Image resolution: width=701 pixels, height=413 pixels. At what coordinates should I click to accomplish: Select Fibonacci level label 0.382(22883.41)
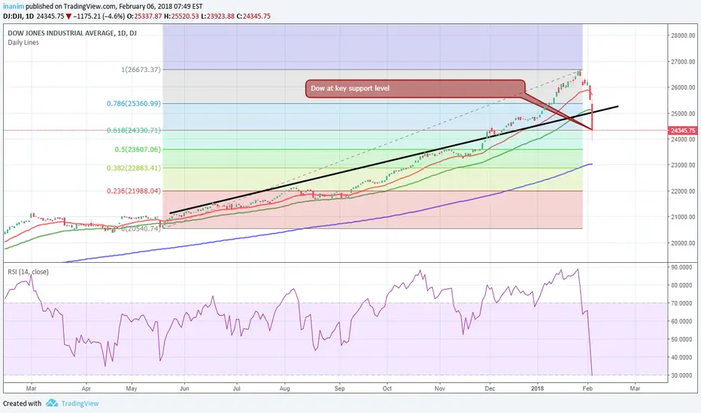[134, 168]
